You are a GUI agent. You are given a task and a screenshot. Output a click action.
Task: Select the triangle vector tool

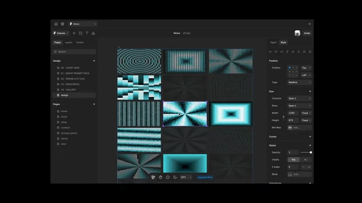(x=93, y=33)
